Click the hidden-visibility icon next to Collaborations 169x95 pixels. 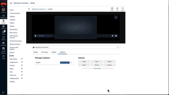click(x=22, y=78)
